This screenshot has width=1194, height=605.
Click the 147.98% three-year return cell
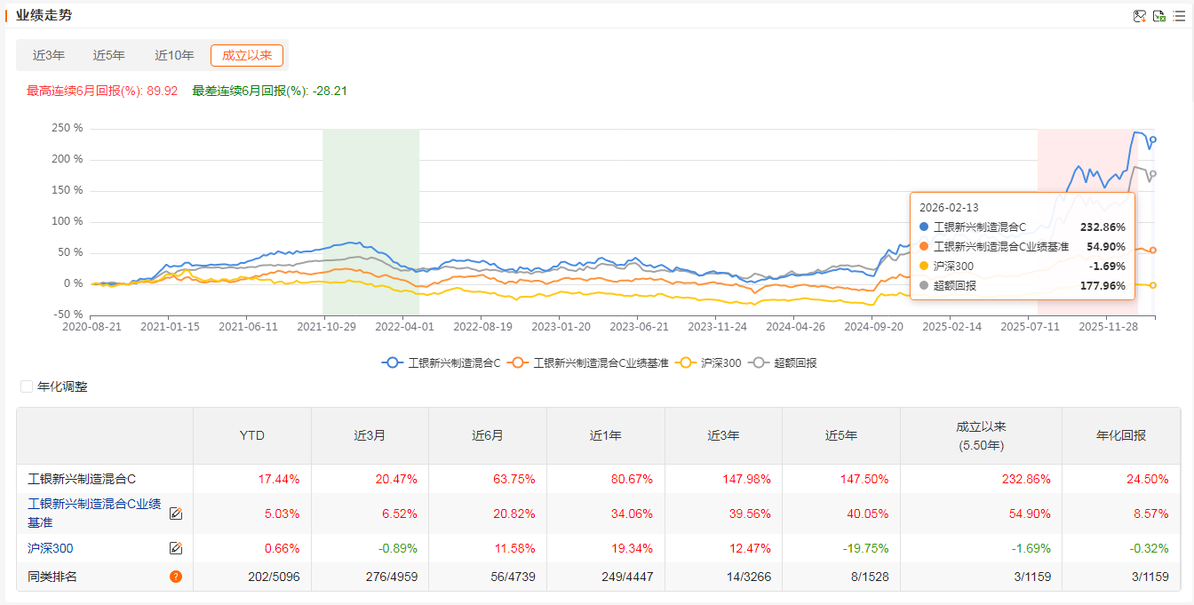click(747, 479)
